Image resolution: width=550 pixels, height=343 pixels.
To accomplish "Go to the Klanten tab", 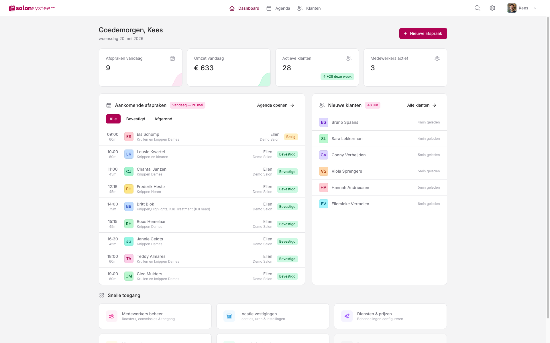I will [x=309, y=8].
